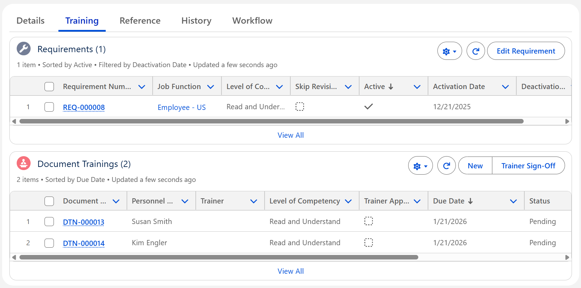
Task: Open the Activation Date column dropdown
Action: [505, 87]
